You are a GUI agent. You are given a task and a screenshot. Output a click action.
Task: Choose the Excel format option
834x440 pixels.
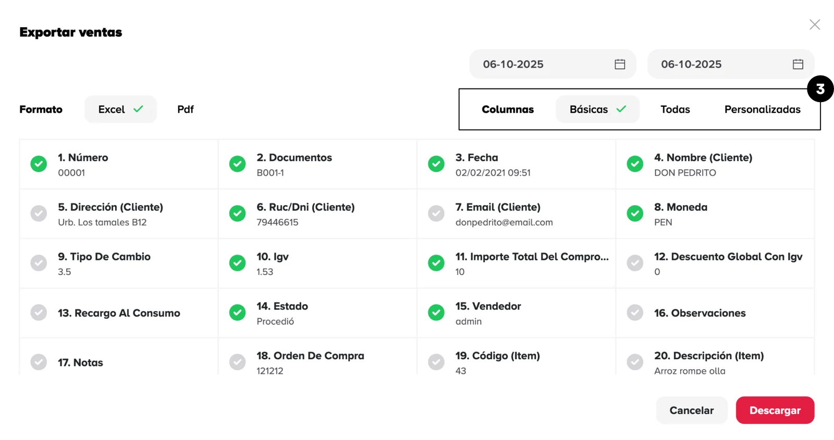coord(120,109)
